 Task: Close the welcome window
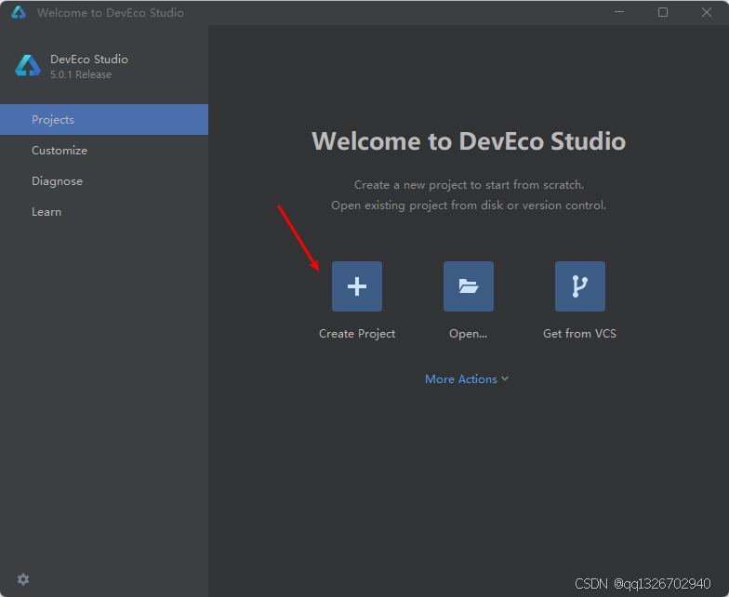(707, 12)
